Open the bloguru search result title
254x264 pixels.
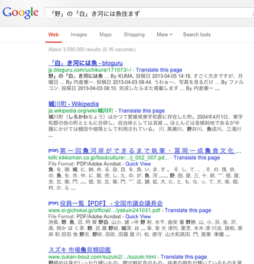tap(86, 63)
